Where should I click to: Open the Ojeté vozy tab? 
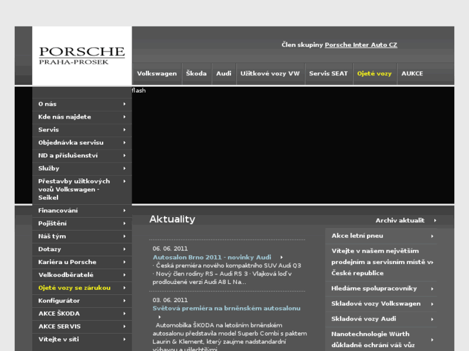374,73
